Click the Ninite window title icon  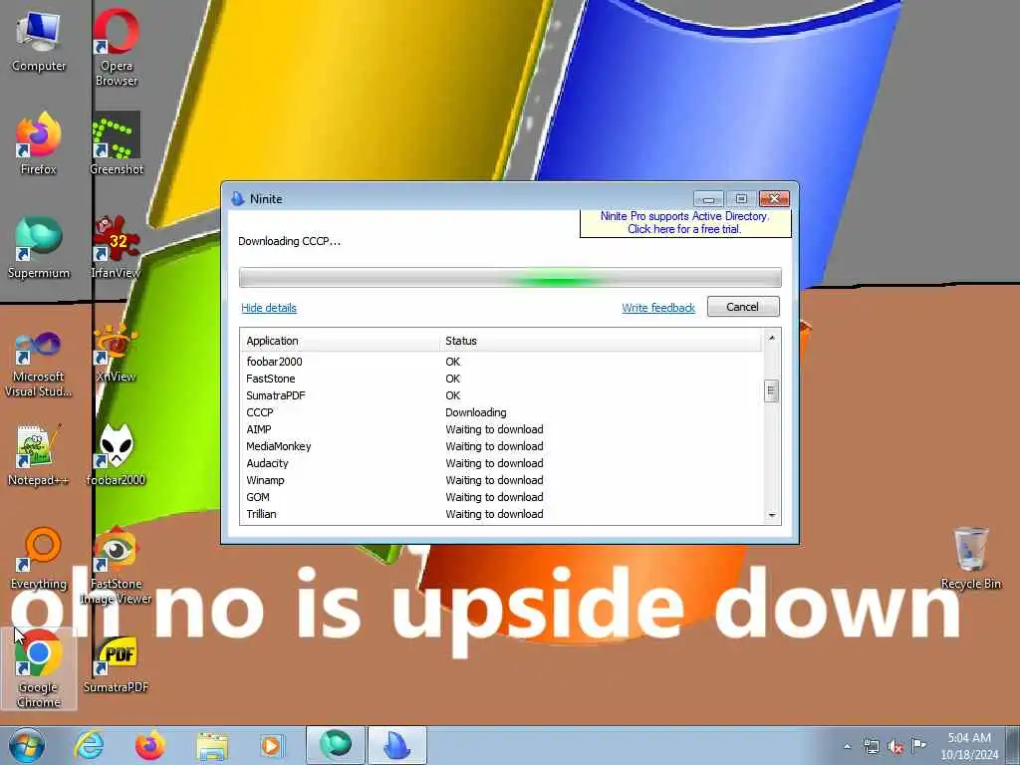pyautogui.click(x=237, y=198)
